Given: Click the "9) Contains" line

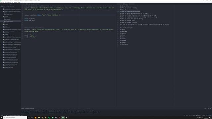Looking at the screenshot, I should click(124, 44).
